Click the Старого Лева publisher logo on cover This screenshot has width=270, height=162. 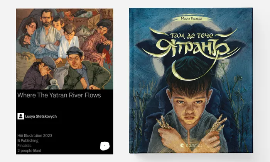191,145
